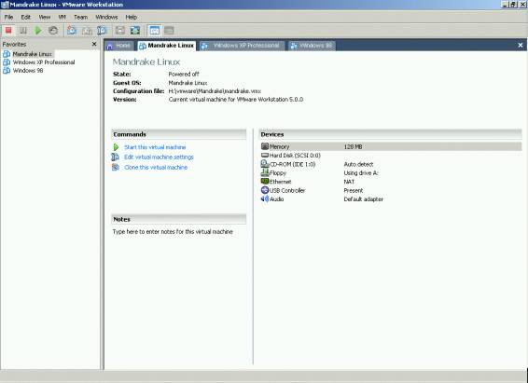Open the File menu
Viewport: 528px width, 383px height.
[8, 17]
